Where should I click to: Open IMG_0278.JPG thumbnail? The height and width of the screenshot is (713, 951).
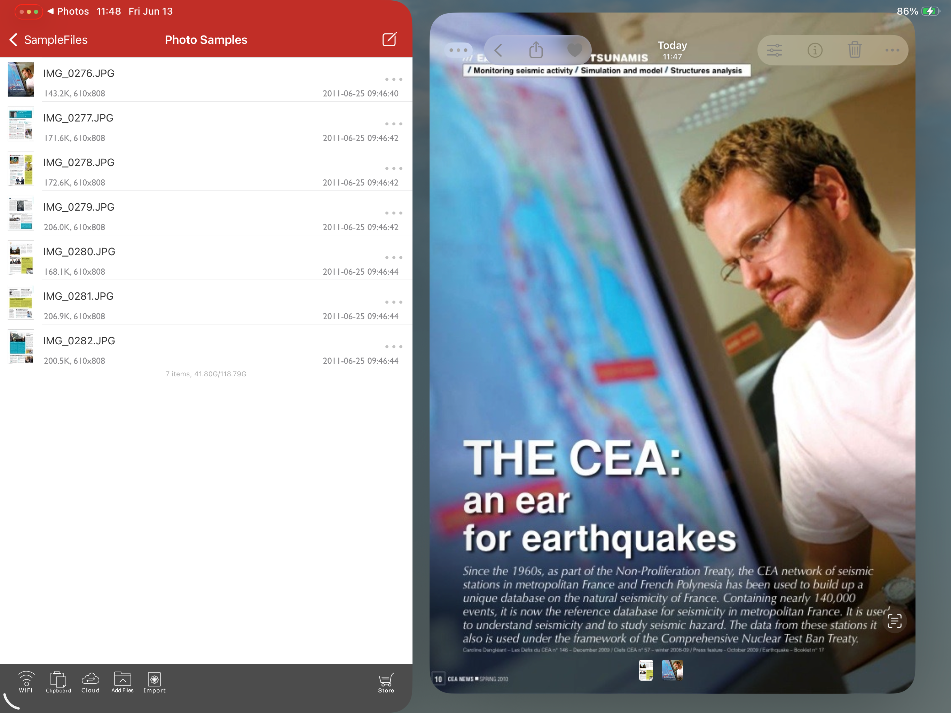coord(21,169)
